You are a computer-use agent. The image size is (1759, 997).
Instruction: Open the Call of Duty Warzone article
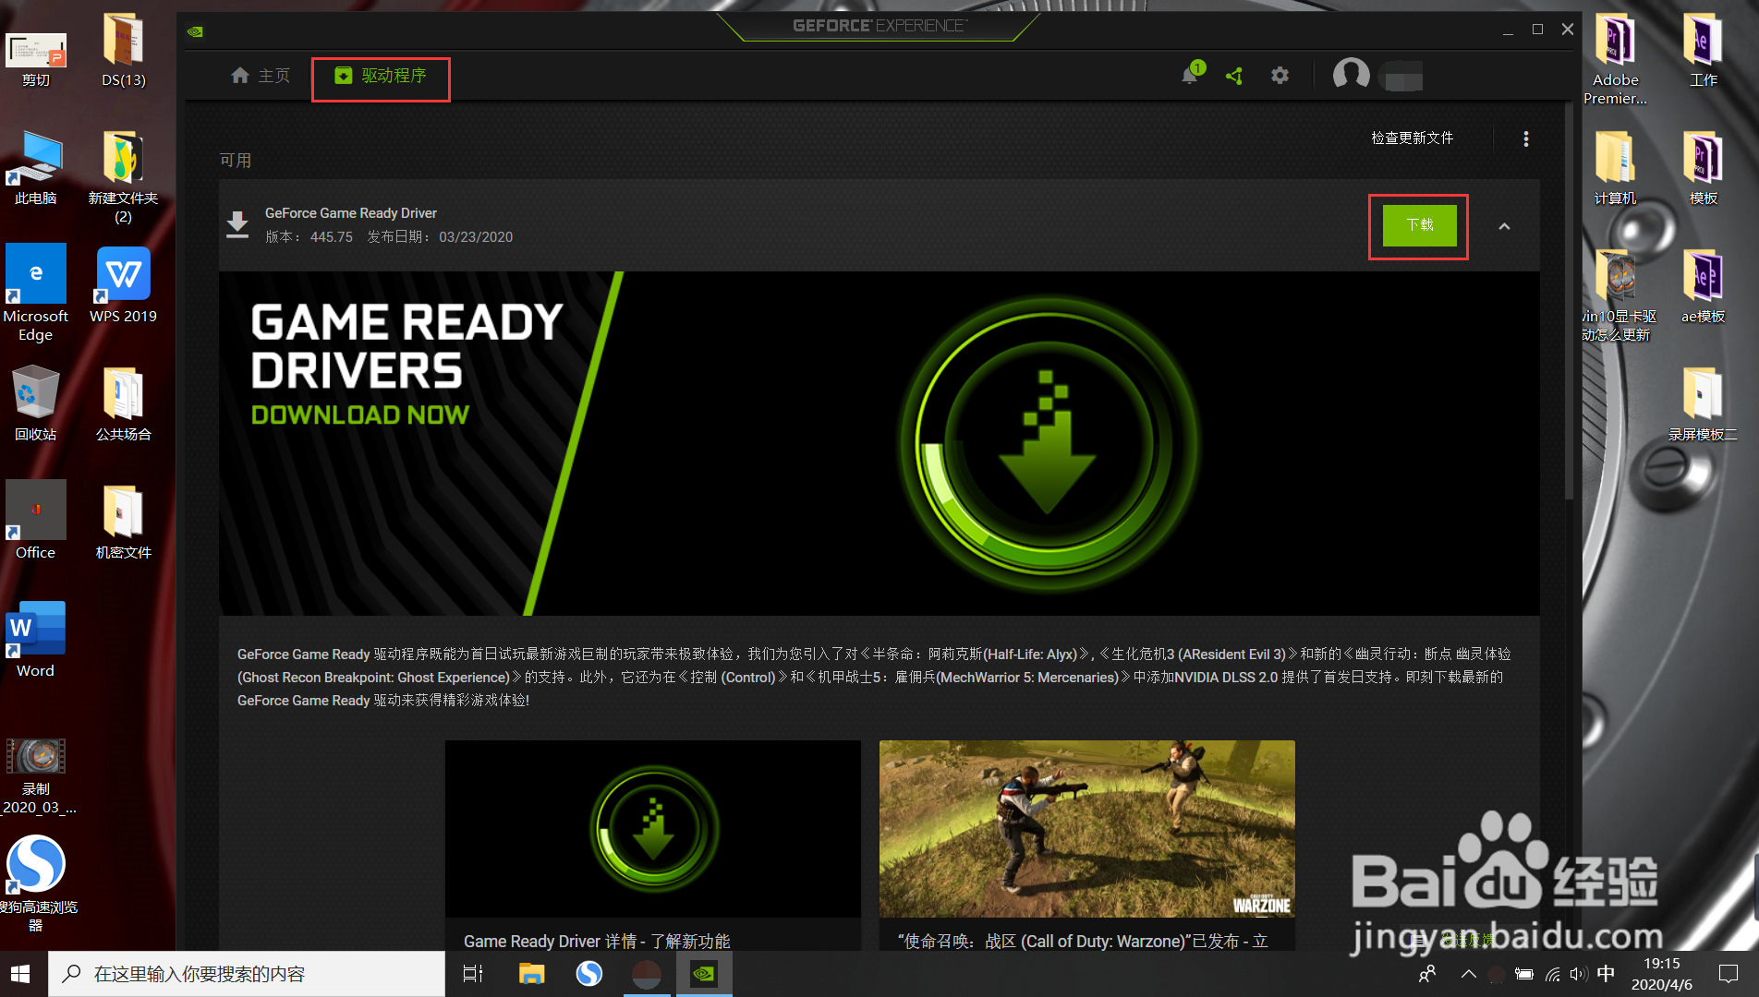pos(1087,828)
